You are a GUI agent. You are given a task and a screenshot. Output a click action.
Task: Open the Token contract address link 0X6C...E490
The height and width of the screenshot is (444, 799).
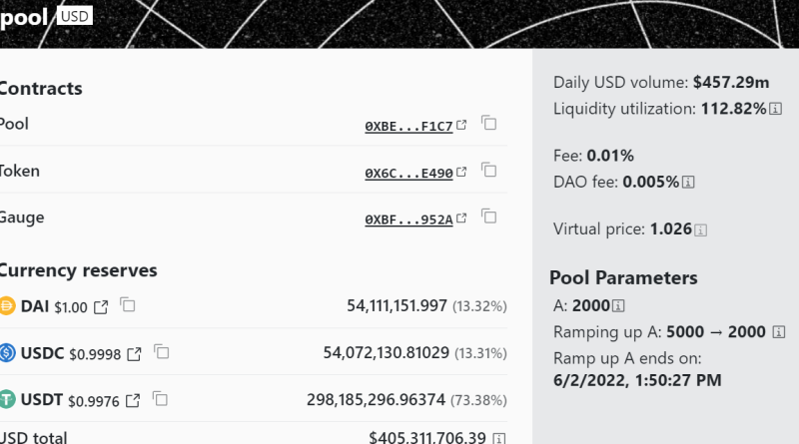408,173
